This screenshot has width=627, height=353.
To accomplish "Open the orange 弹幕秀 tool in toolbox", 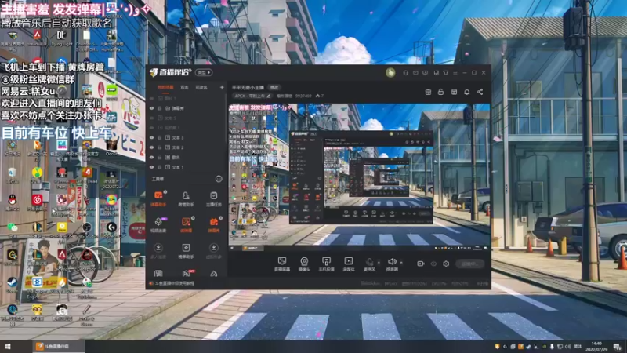I will click(x=213, y=224).
